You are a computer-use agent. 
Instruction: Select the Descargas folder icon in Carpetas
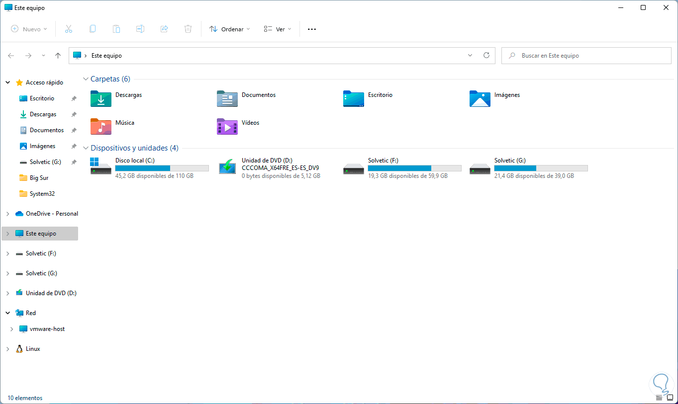(101, 98)
